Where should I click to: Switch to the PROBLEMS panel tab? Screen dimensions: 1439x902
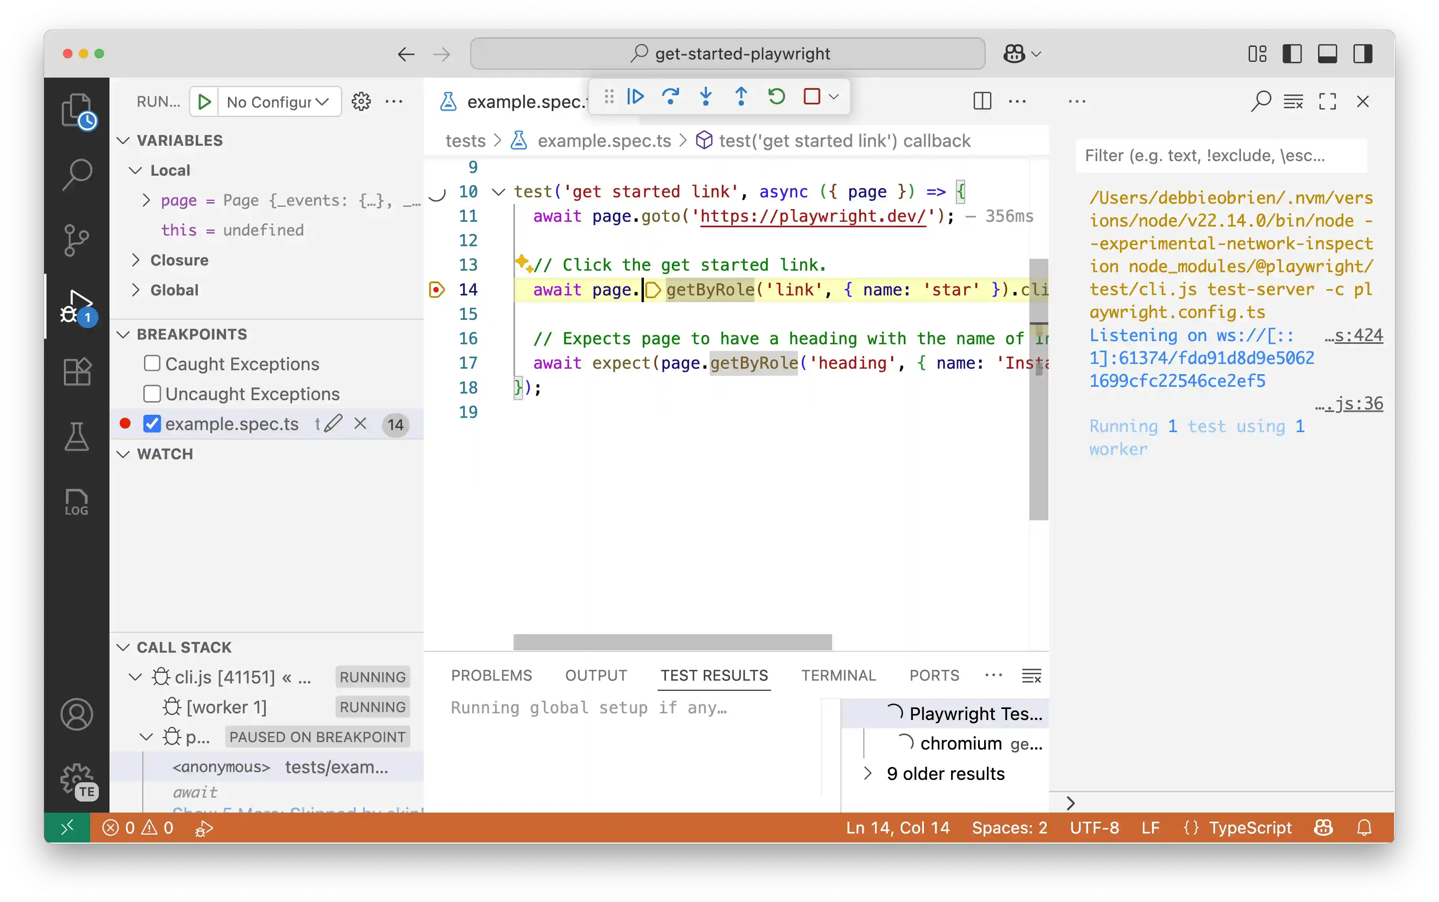pyautogui.click(x=491, y=675)
